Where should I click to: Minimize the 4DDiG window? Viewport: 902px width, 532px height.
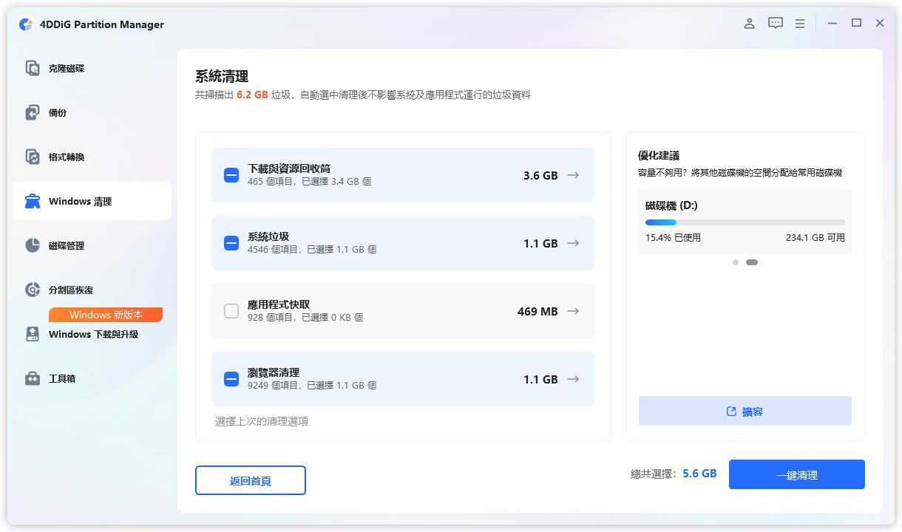click(833, 24)
